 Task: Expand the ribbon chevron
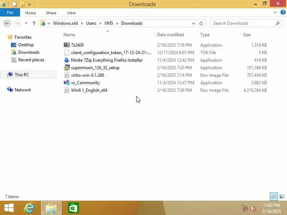pyautogui.click(x=275, y=13)
